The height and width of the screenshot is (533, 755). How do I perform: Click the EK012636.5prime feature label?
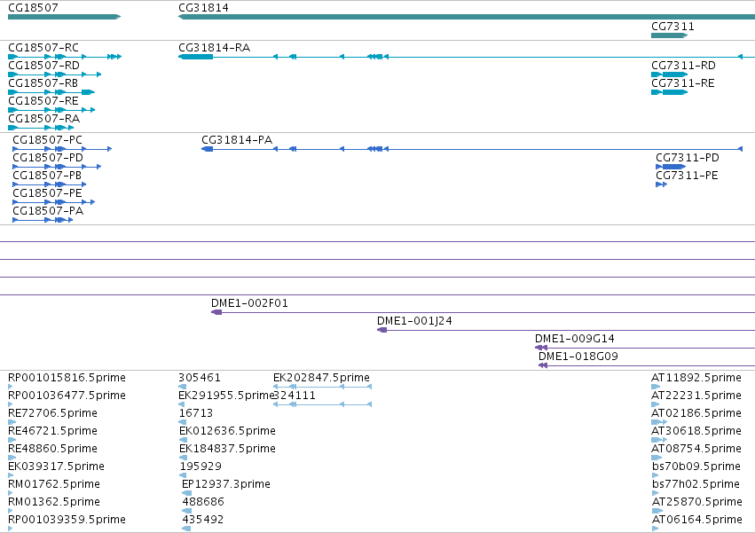pos(227,431)
